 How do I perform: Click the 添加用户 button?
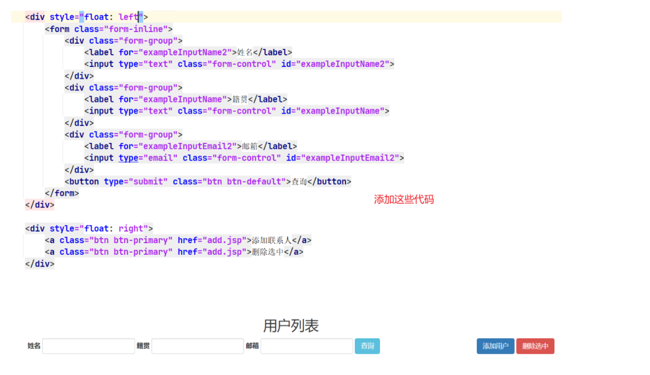495,346
